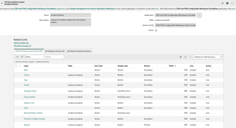Switch to UX Form Action Layout Items tab
236x128 pixels.
click(x=29, y=51)
